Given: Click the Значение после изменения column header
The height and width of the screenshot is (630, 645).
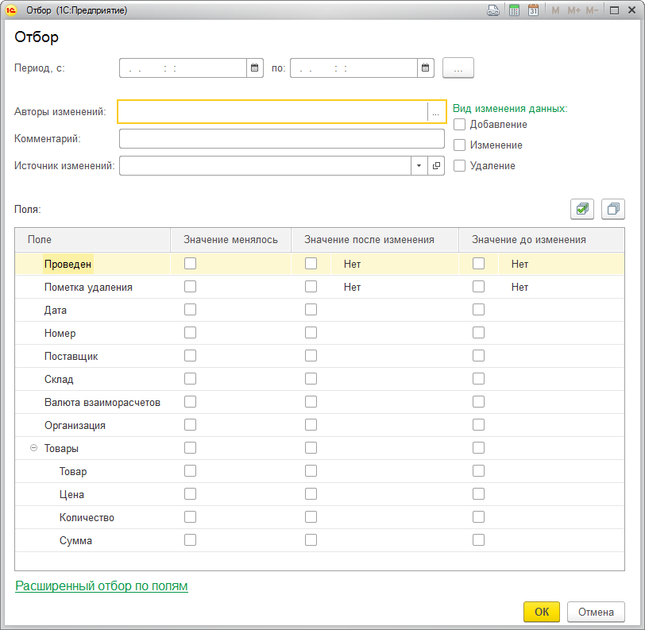Looking at the screenshot, I should pos(369,239).
